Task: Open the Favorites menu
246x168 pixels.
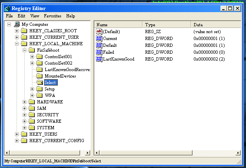Action: tap(53, 16)
